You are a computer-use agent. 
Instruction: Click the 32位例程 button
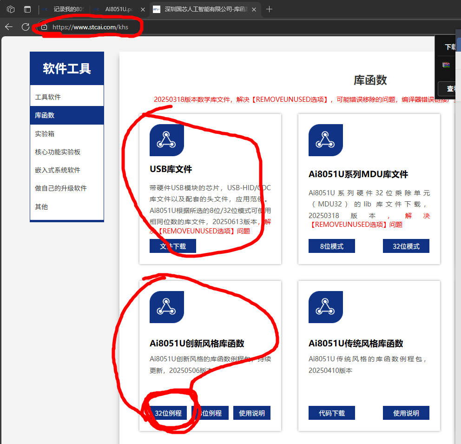pyautogui.click(x=168, y=413)
